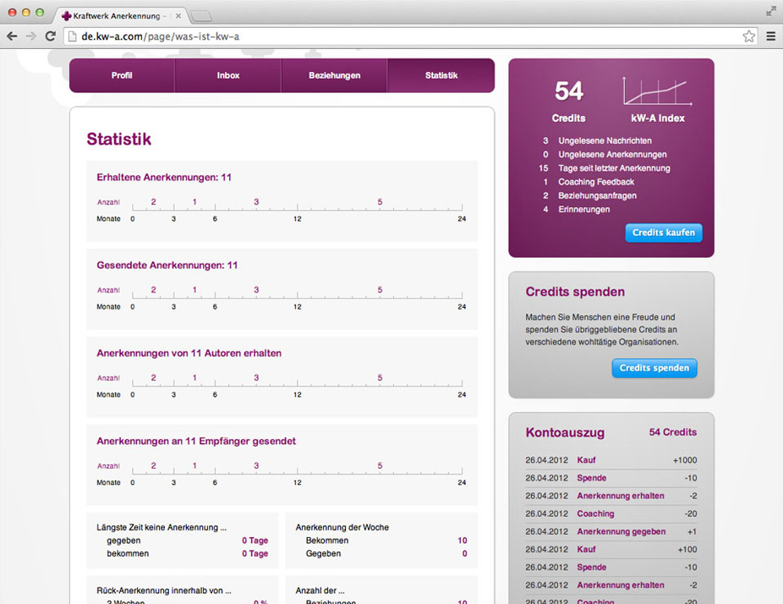The image size is (783, 604).
Task: Go to the Beziehungen tab
Action: coord(334,75)
